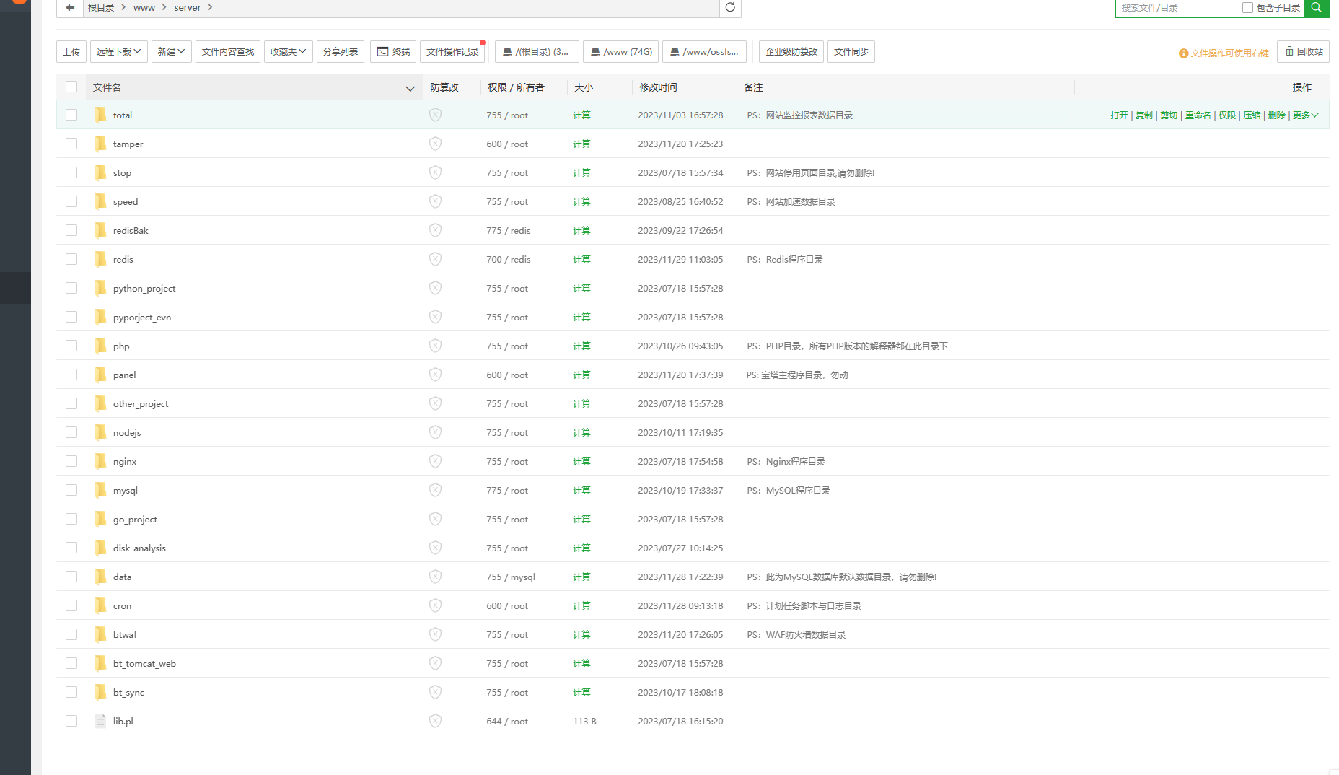
Task: Click tamper-proof shield icon for bt_sync
Action: [435, 692]
